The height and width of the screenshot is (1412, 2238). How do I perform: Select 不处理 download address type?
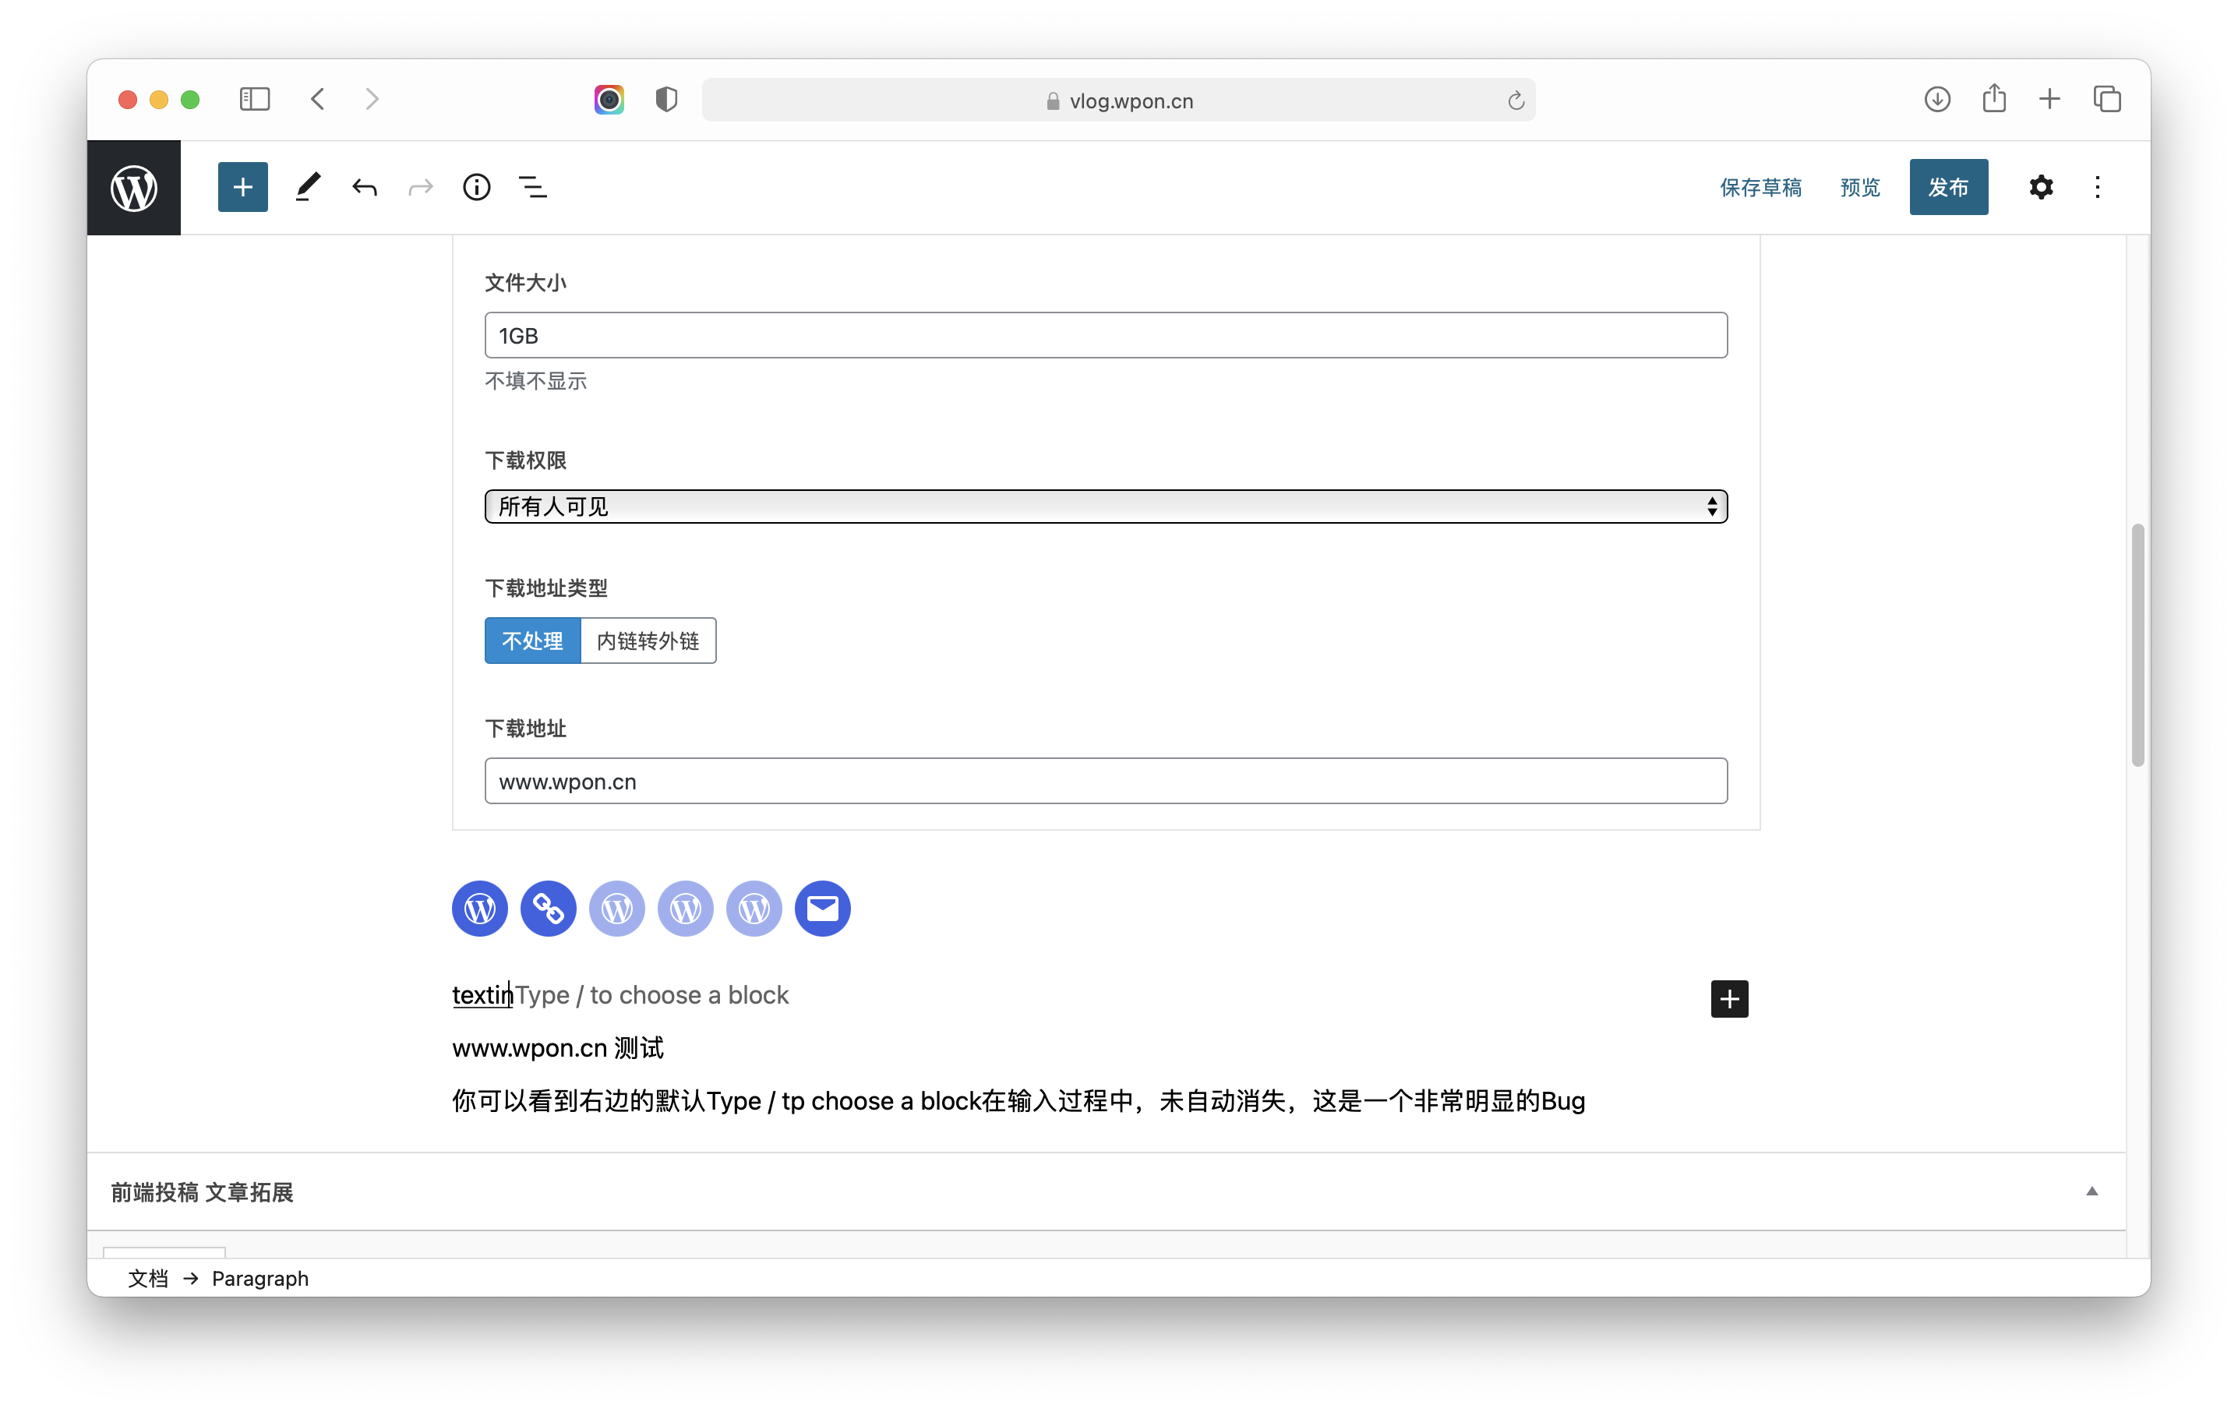click(532, 641)
